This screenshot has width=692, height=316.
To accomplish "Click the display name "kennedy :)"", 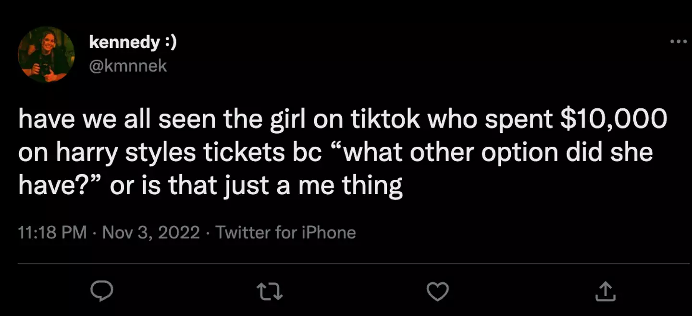I will (133, 43).
